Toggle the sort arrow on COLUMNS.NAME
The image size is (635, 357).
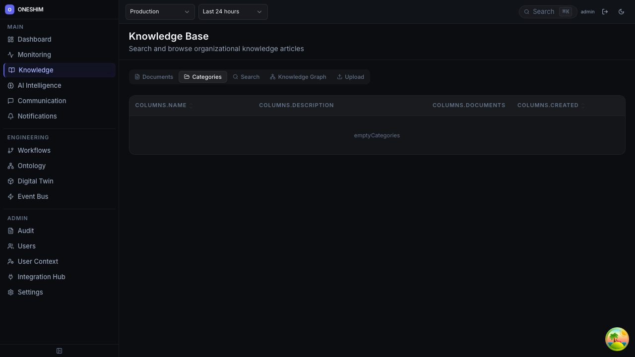click(x=190, y=106)
